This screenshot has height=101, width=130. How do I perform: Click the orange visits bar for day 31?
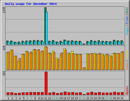click(x=123, y=61)
